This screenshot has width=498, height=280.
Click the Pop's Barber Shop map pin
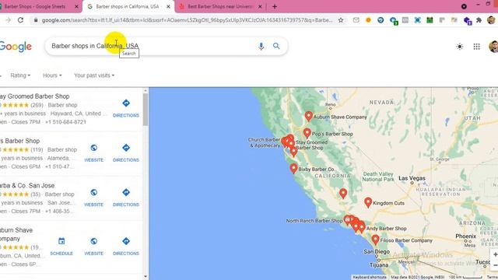pyautogui.click(x=307, y=133)
